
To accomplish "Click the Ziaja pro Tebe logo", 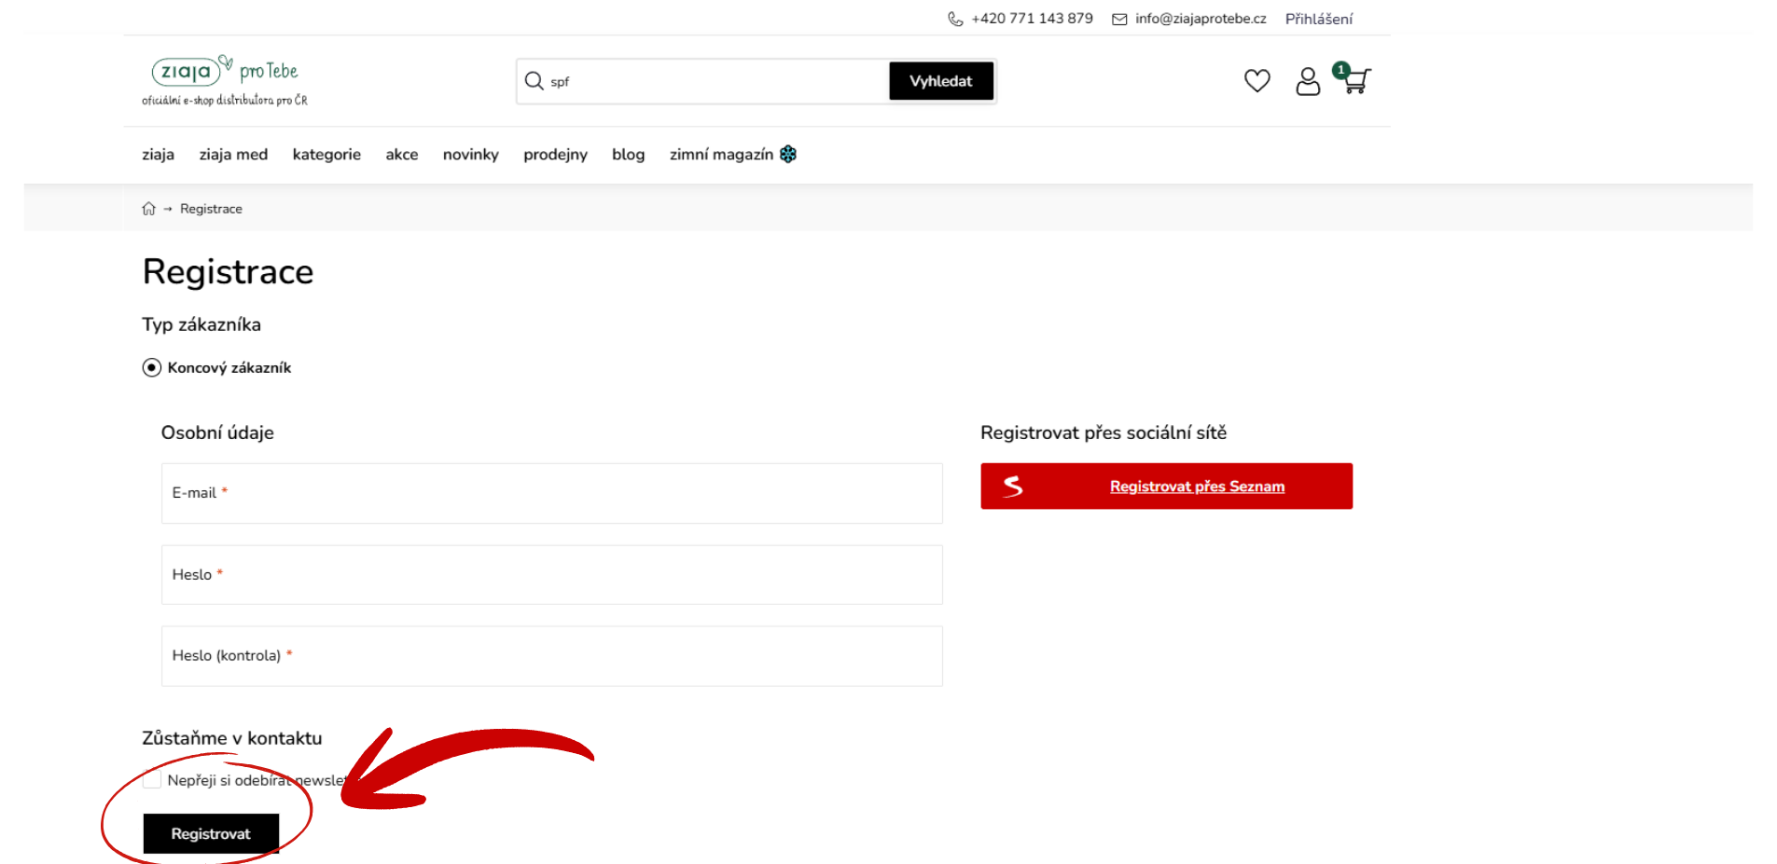I will click(225, 80).
